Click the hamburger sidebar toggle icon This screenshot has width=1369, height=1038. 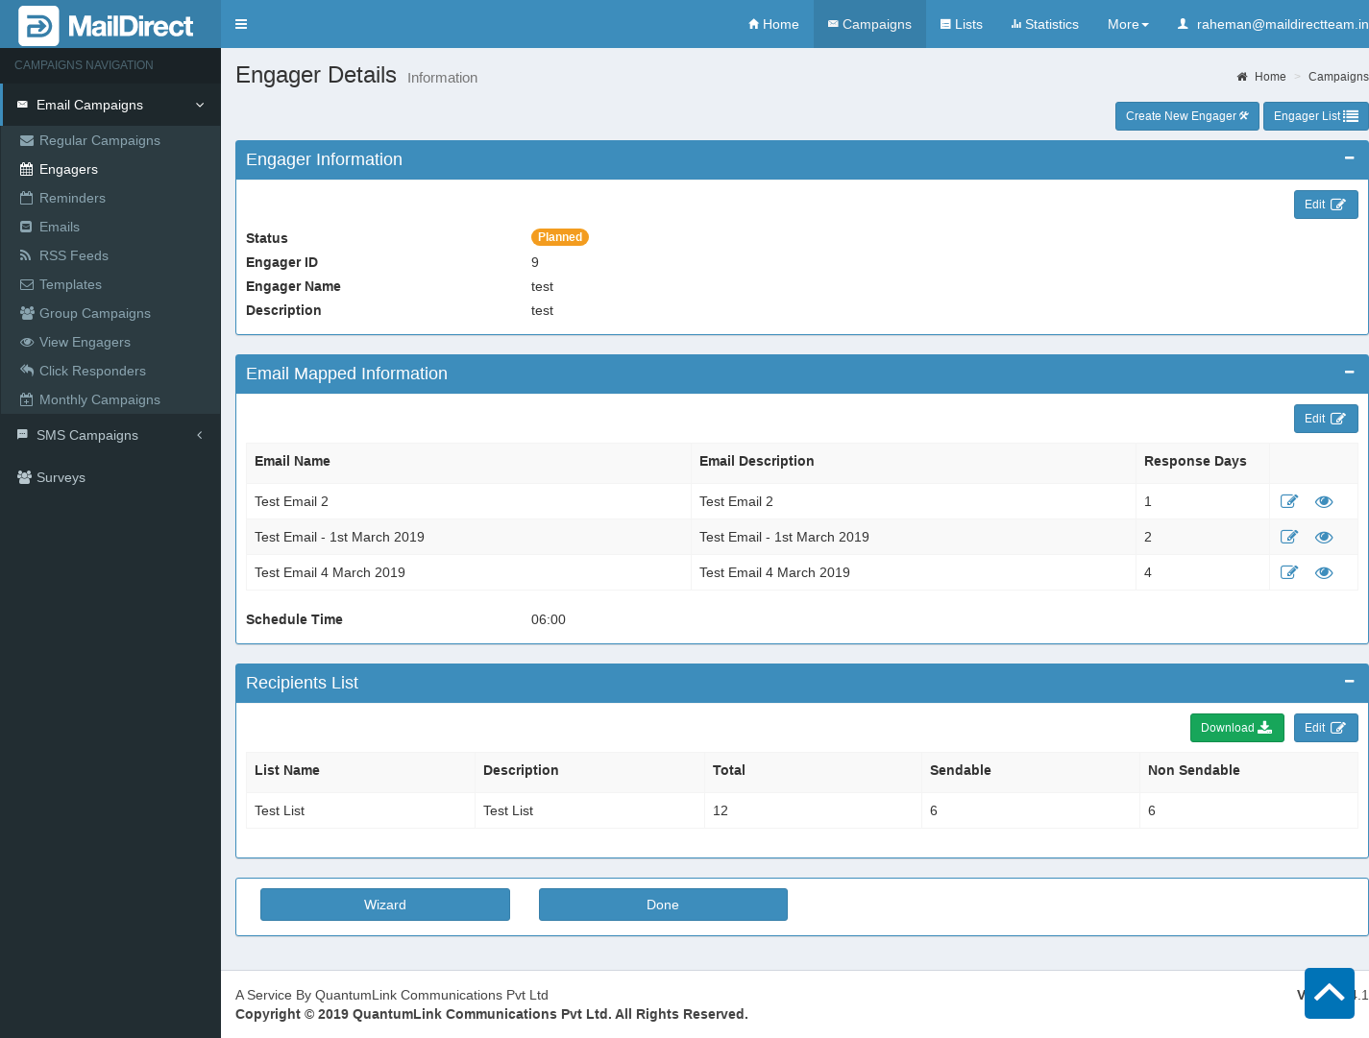[241, 24]
